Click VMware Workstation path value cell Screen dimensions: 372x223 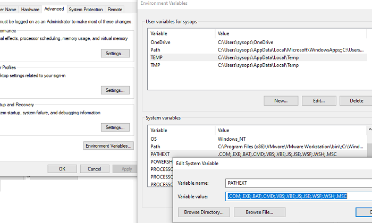point(290,147)
